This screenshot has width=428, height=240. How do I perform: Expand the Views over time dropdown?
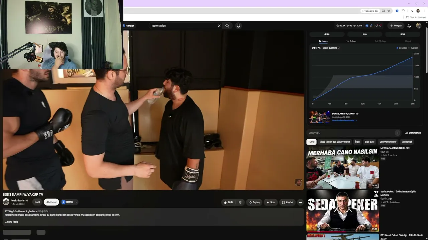coord(331,48)
